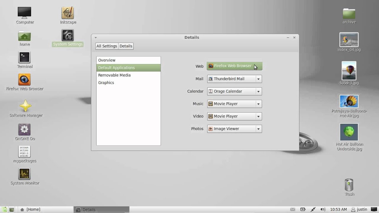Select Overview in the sidebar list
This screenshot has width=379, height=213.
point(129,60)
